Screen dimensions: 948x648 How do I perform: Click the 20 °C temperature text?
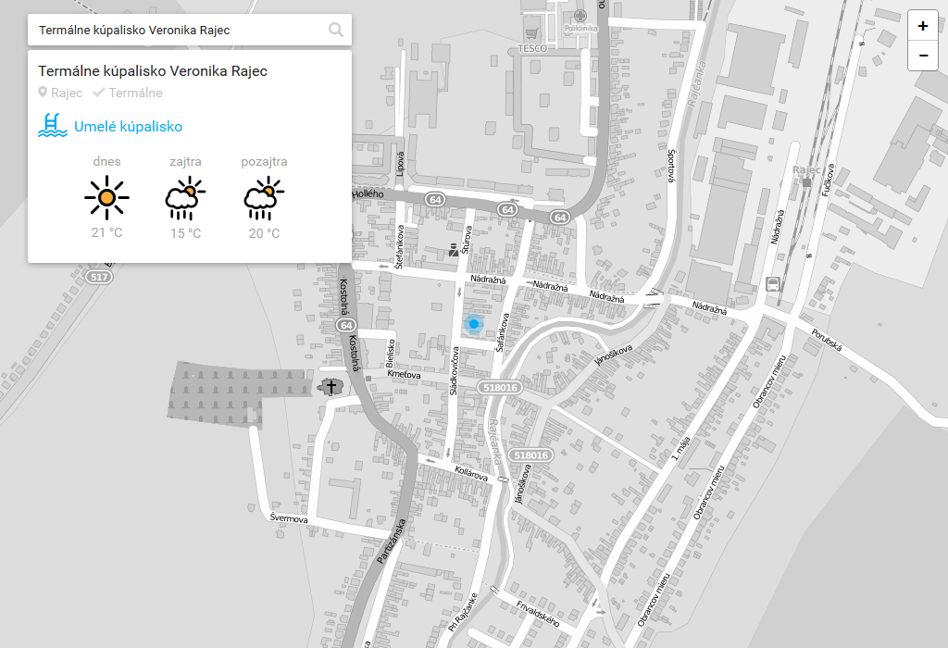click(x=264, y=233)
